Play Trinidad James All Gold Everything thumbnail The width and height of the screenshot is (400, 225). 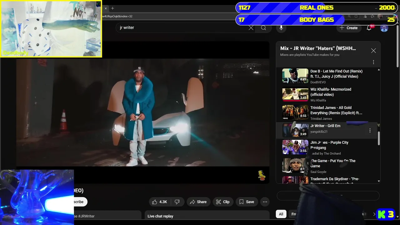click(x=295, y=112)
